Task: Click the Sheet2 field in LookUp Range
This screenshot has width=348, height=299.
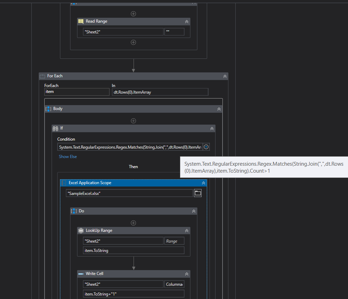Action: coord(123,241)
